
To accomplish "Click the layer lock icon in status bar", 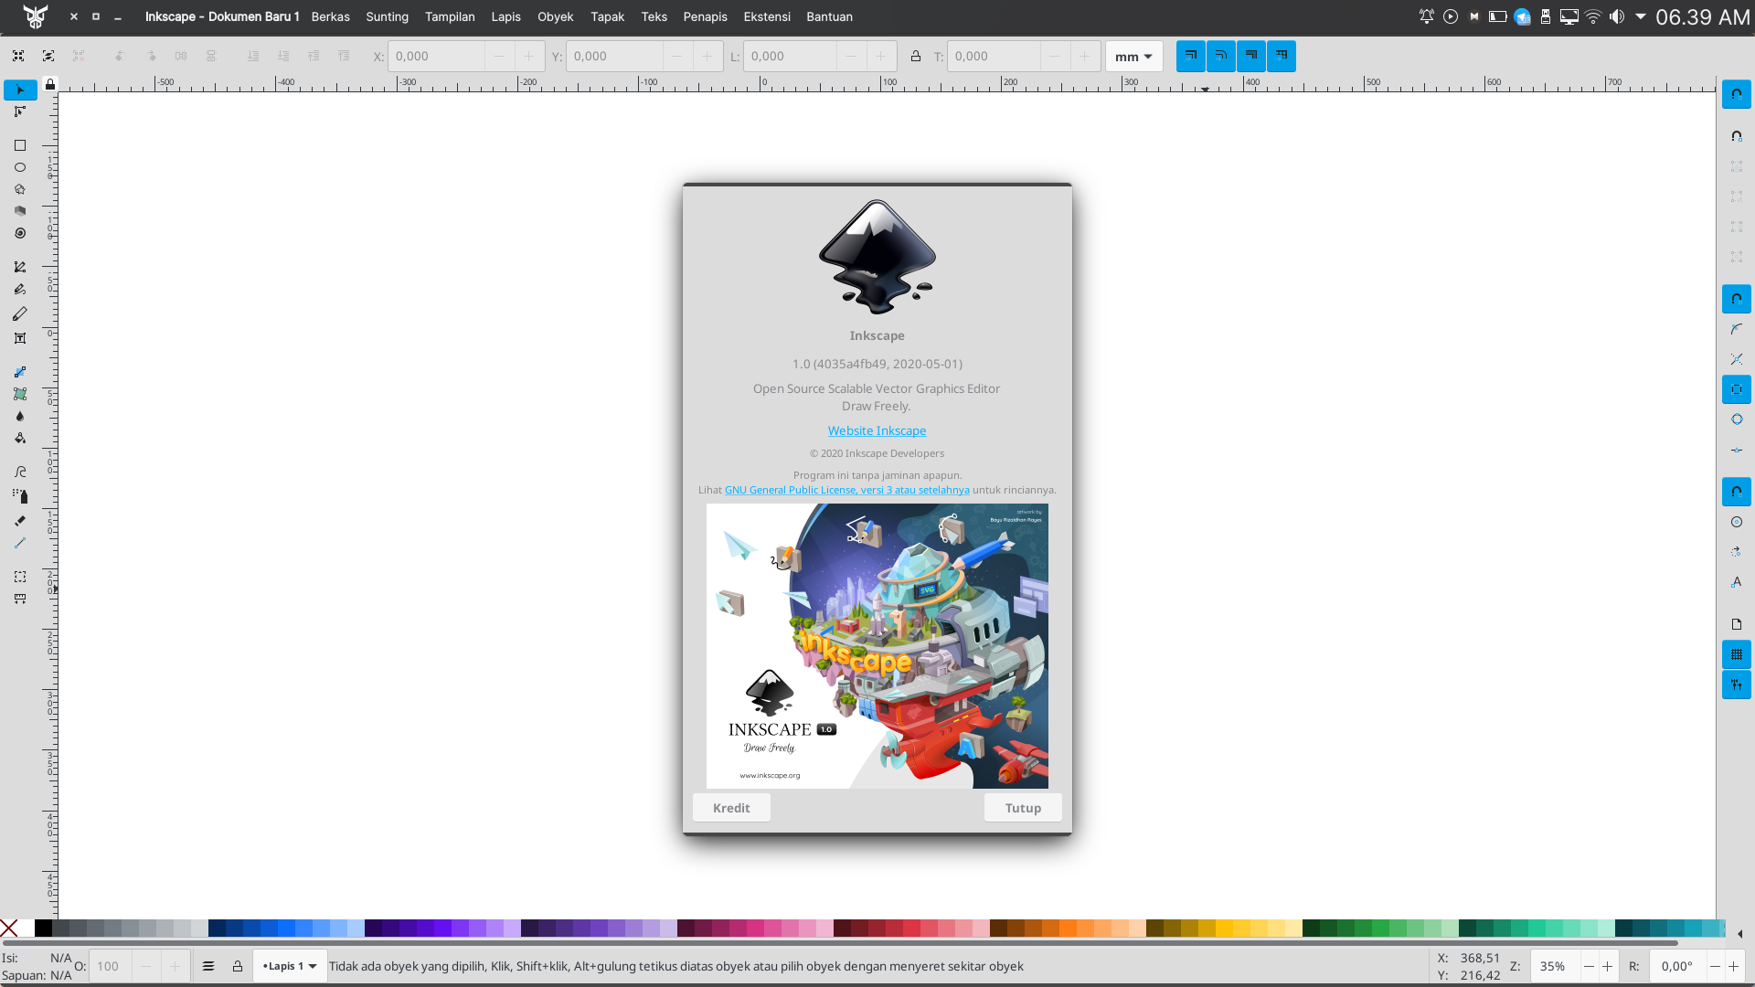I will (x=238, y=966).
